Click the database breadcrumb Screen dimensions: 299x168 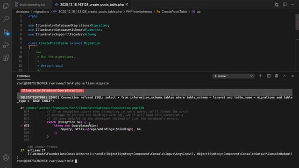point(22,12)
